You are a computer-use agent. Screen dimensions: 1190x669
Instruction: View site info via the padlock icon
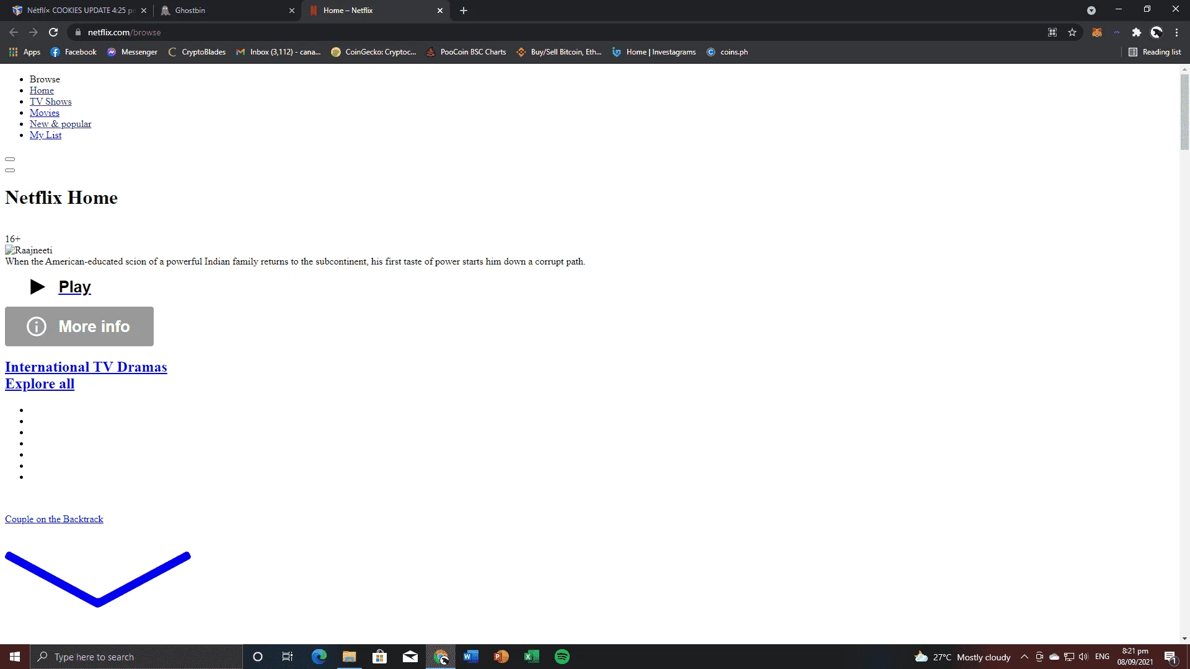78,32
